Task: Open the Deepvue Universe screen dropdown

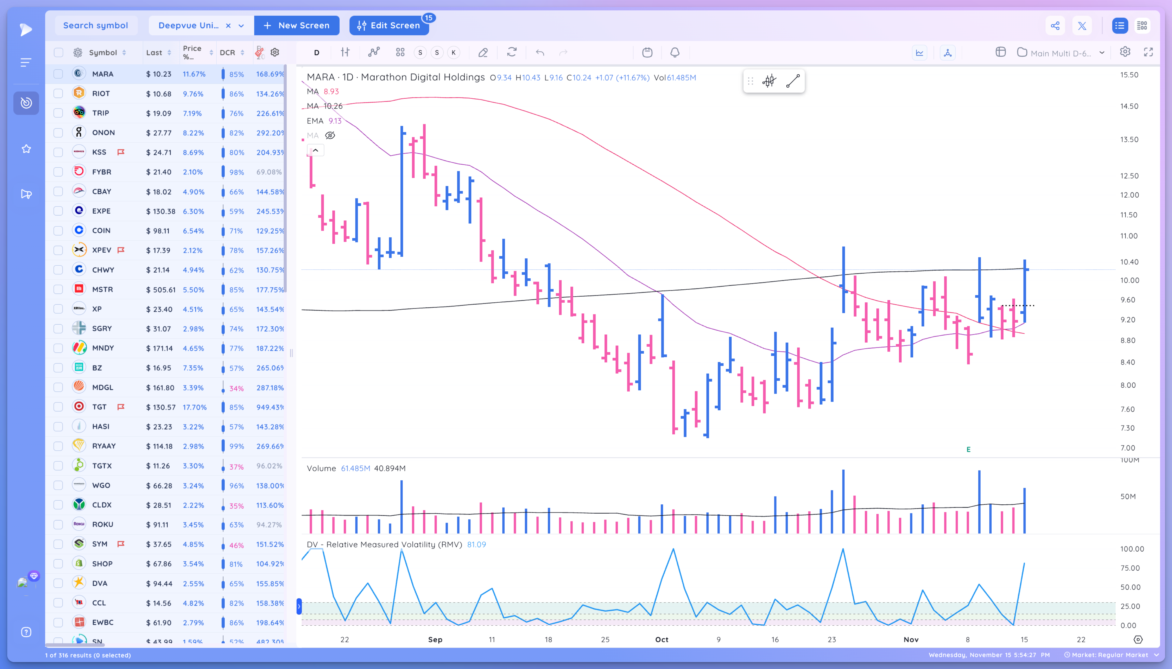Action: tap(241, 26)
